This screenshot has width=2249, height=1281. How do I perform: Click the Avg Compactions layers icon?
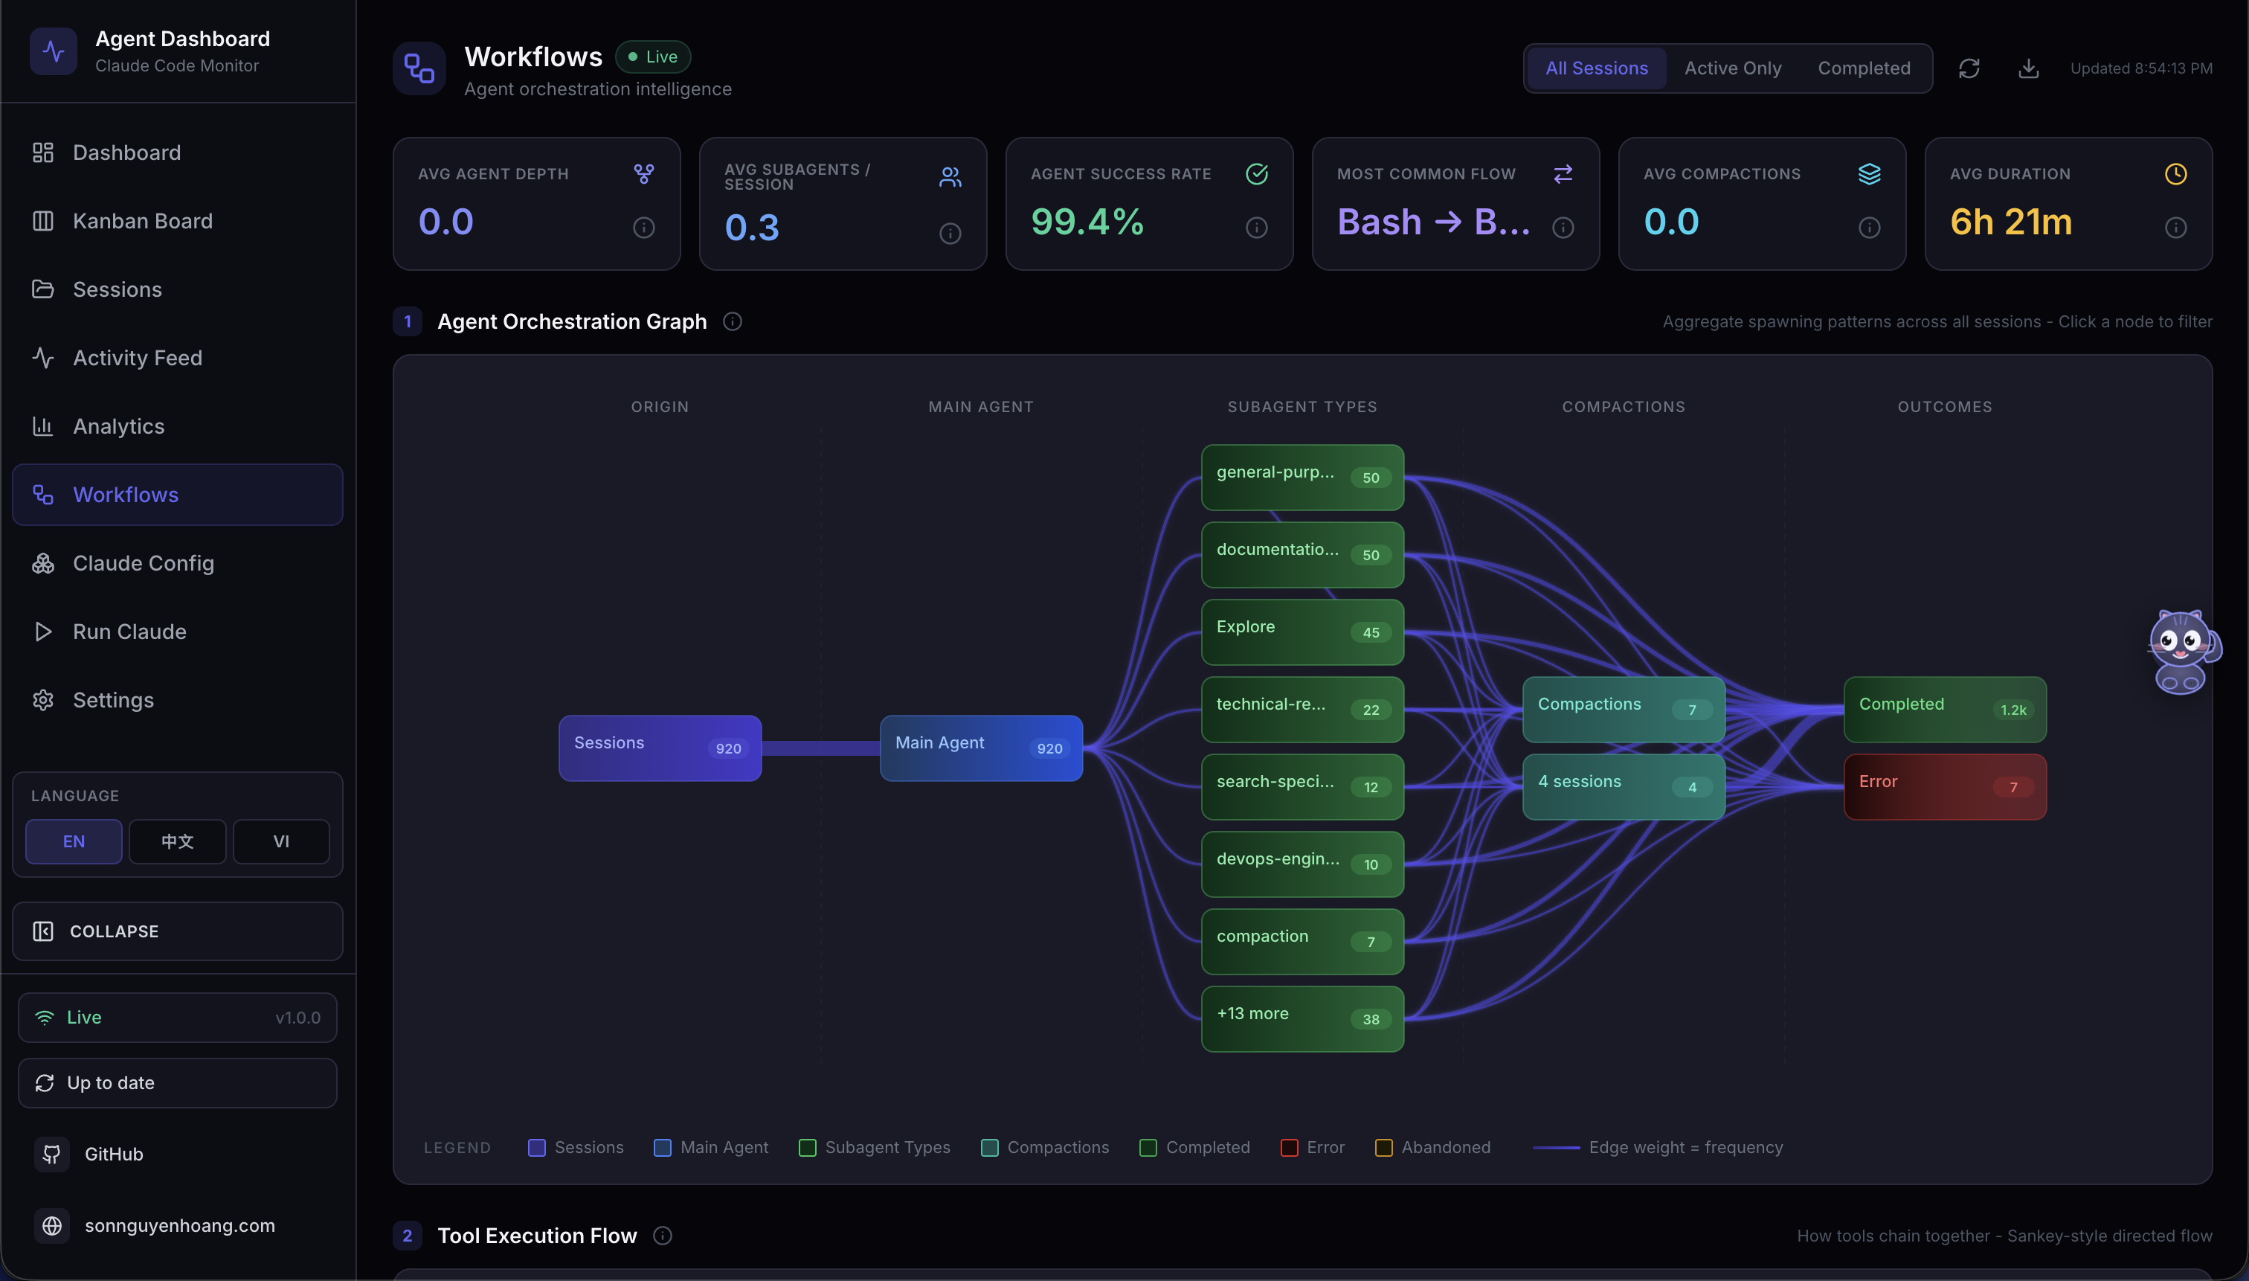[1870, 174]
